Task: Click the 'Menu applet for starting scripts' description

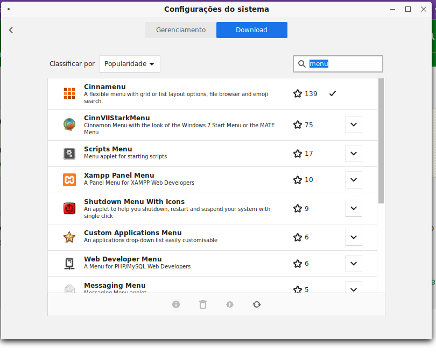Action: [x=125, y=156]
